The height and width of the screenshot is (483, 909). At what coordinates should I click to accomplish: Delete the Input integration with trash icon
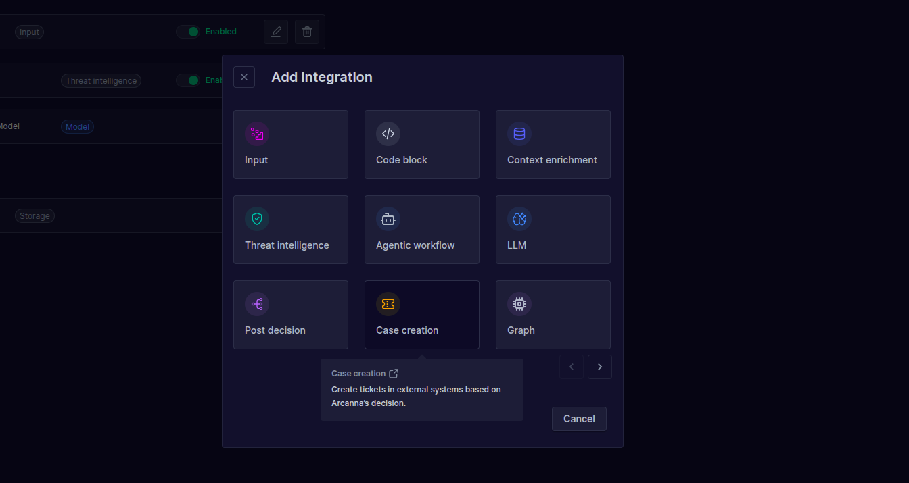pyautogui.click(x=307, y=32)
